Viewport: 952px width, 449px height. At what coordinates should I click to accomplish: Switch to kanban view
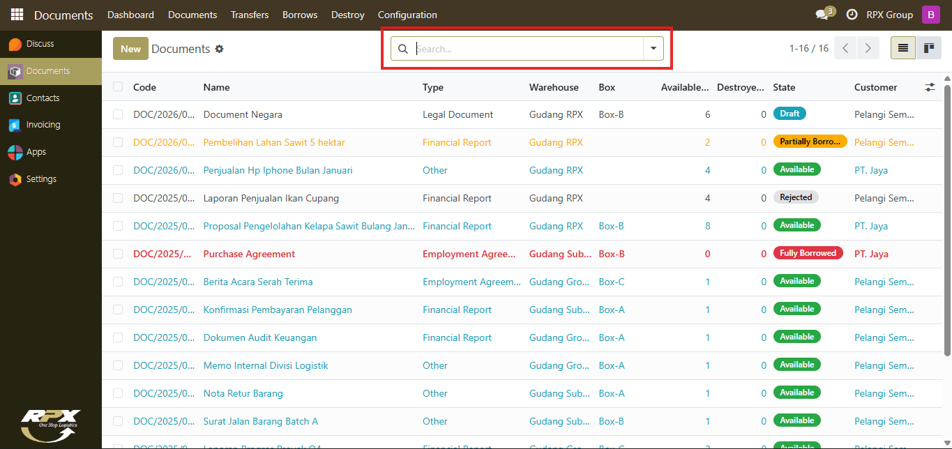(x=928, y=48)
